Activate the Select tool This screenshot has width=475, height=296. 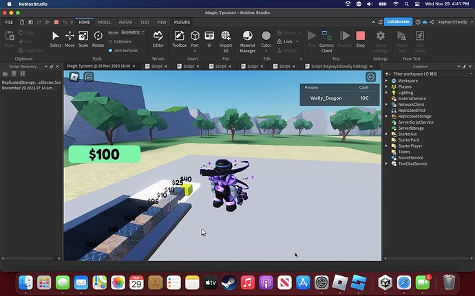point(56,39)
